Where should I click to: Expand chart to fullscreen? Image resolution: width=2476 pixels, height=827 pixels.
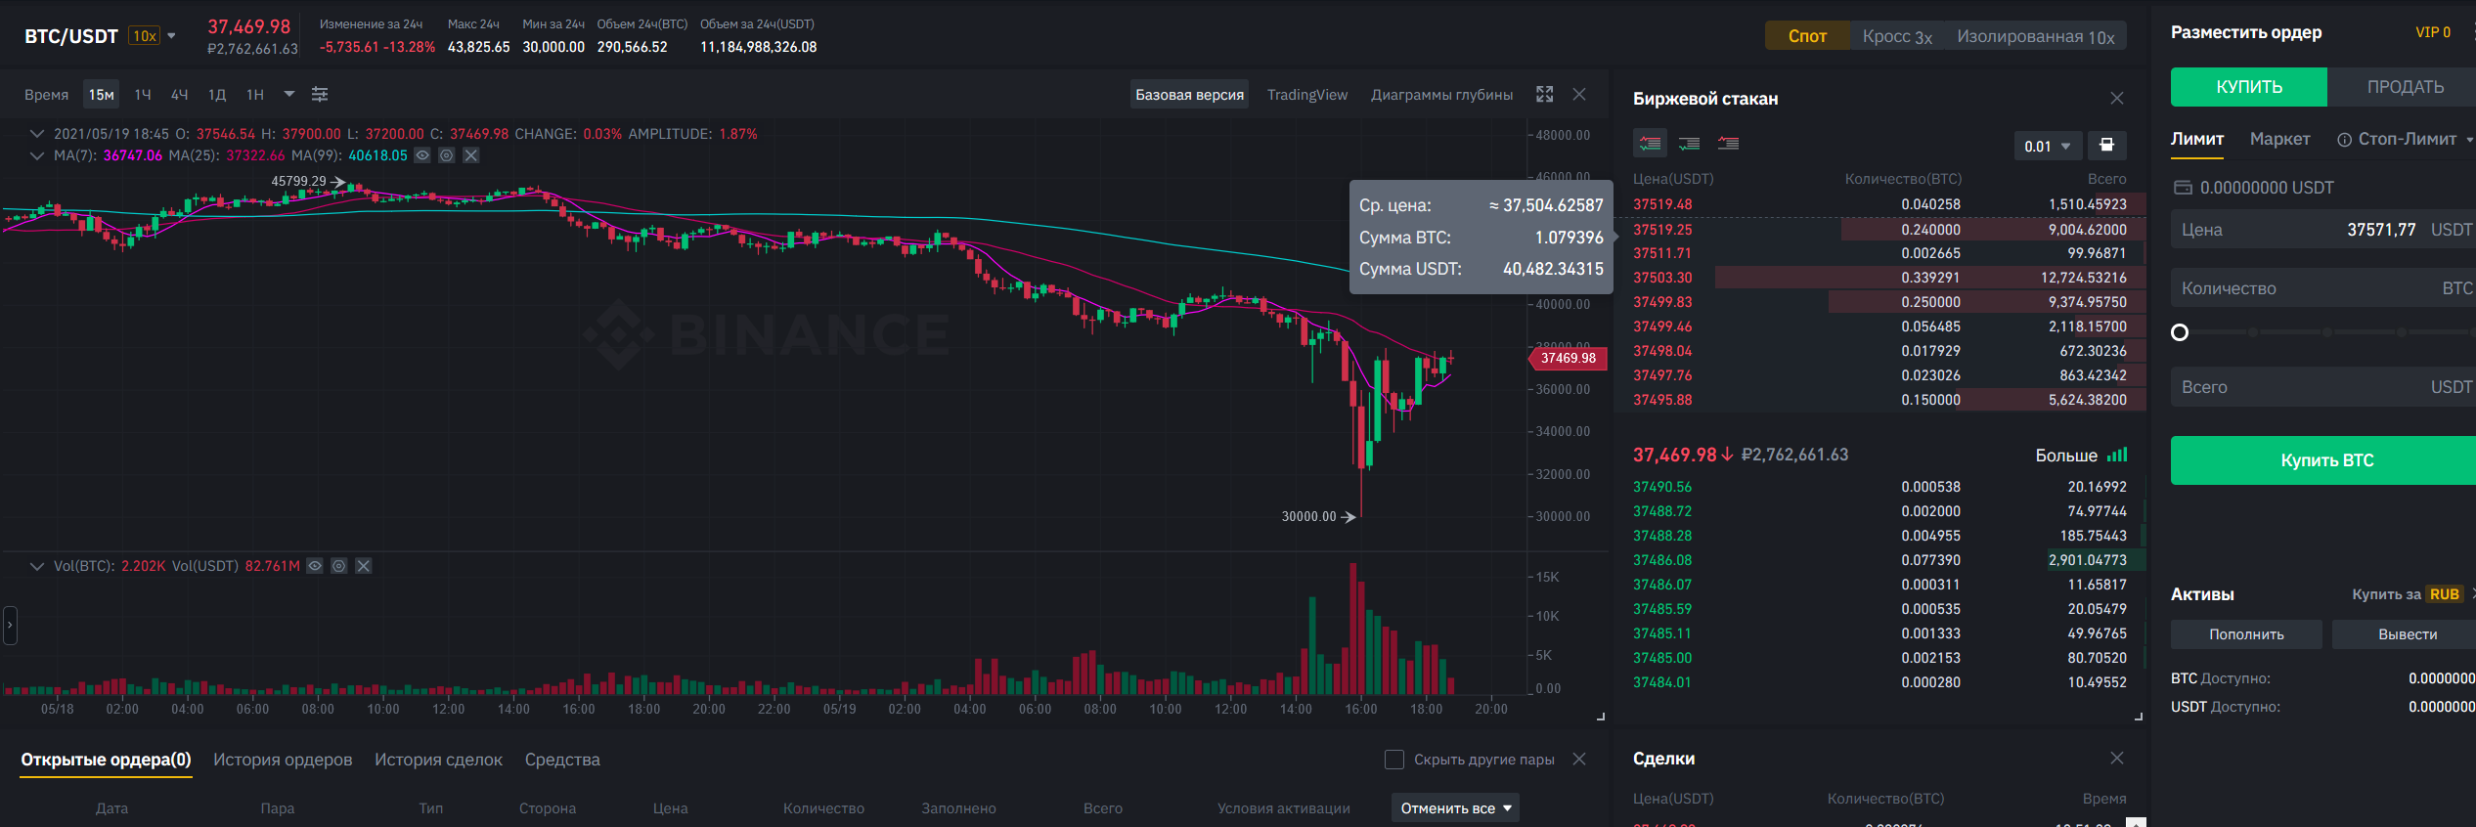[1544, 94]
